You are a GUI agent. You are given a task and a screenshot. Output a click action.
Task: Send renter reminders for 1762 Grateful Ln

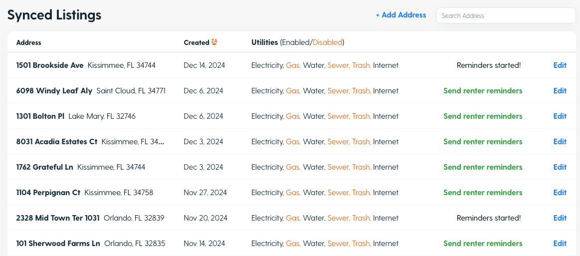483,167
